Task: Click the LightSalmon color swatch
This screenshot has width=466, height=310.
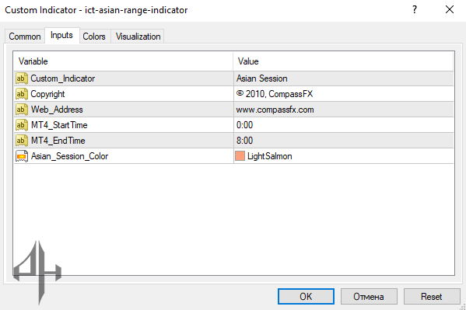Action: coord(240,156)
